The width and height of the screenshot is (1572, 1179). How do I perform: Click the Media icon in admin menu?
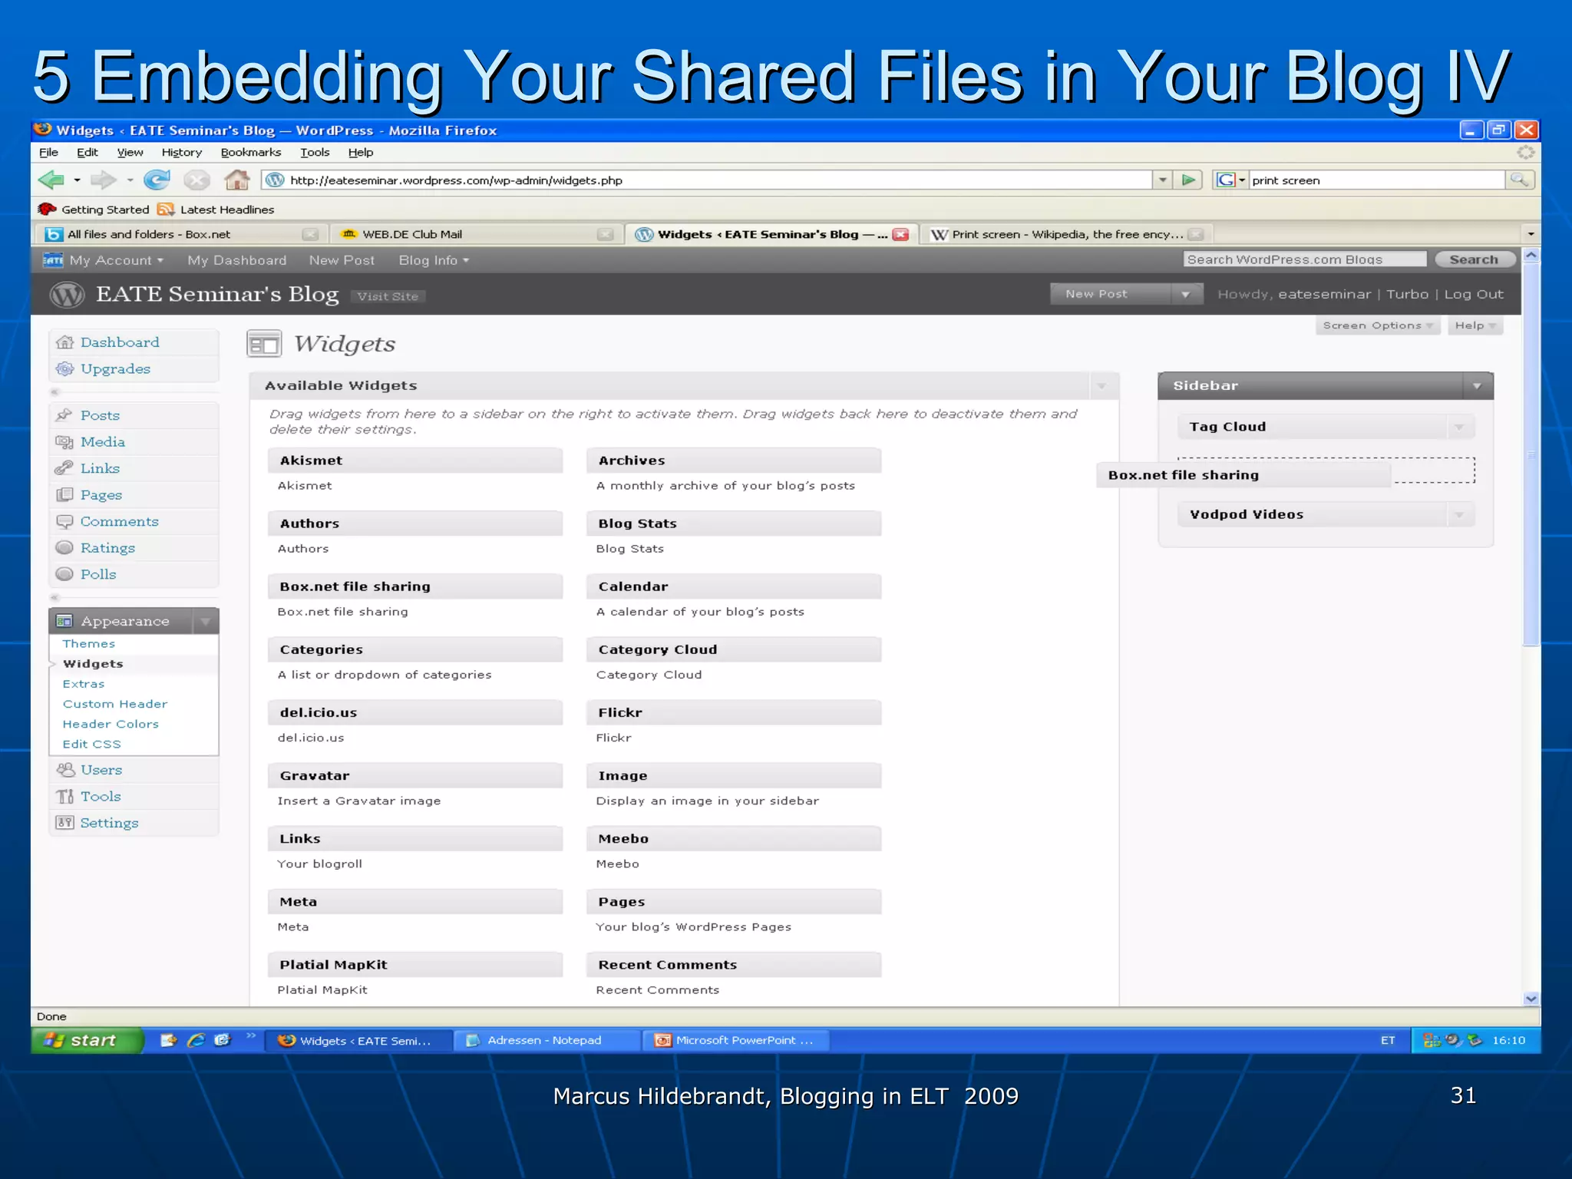[64, 442]
